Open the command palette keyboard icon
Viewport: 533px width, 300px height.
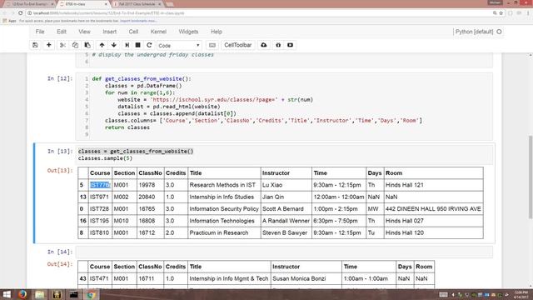(212, 45)
